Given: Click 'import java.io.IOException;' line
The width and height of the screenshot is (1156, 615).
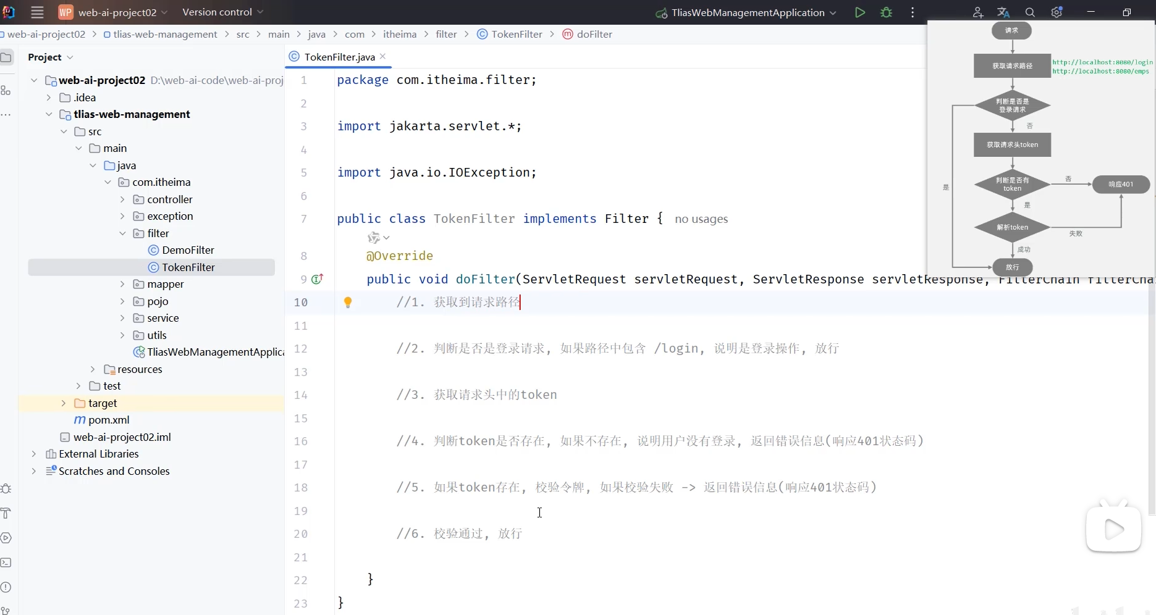Looking at the screenshot, I should (437, 172).
